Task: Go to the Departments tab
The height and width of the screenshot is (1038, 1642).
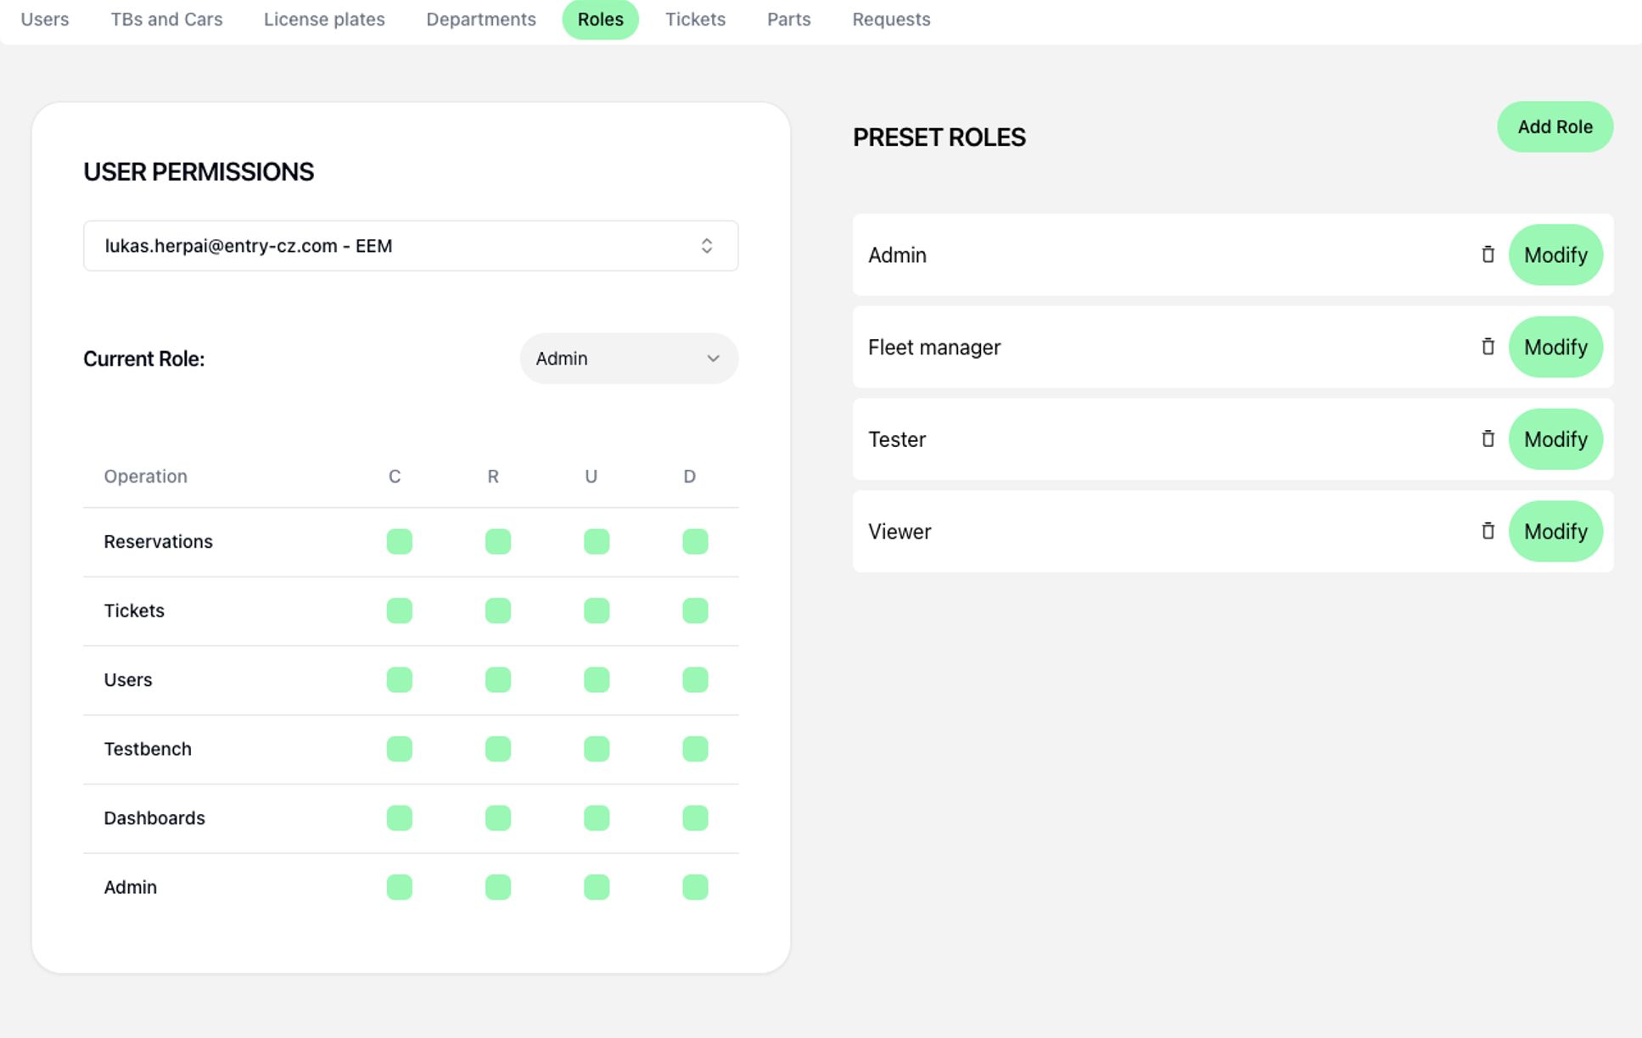Action: tap(481, 20)
